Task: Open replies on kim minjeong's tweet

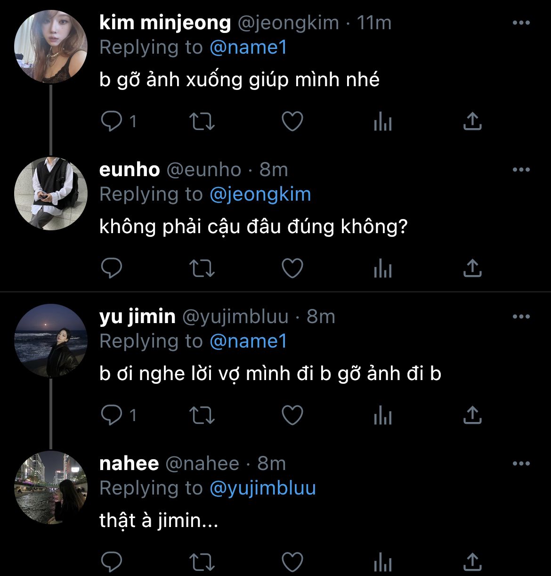Action: 112,122
